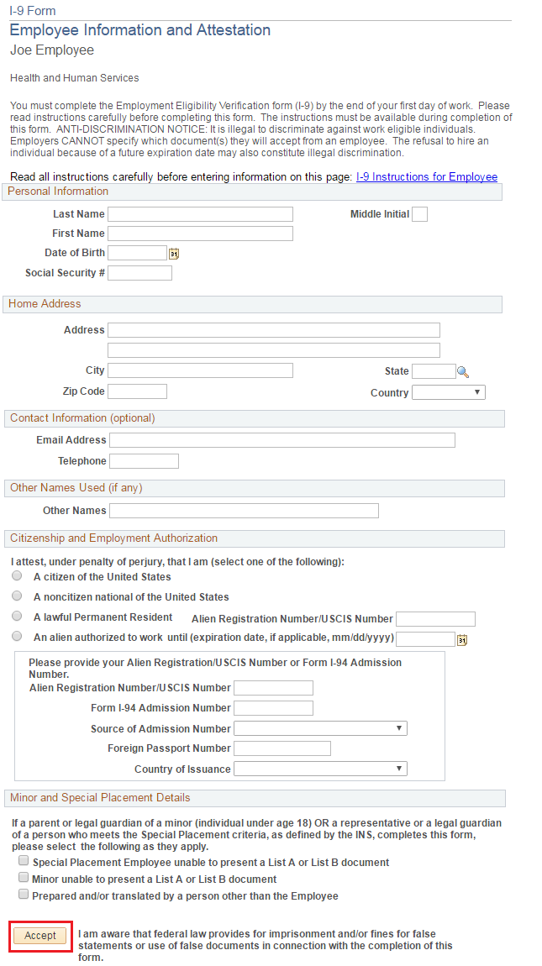The height and width of the screenshot is (966, 542).
Task: Expand the Source of Admission Number dropdown
Action: 320,728
